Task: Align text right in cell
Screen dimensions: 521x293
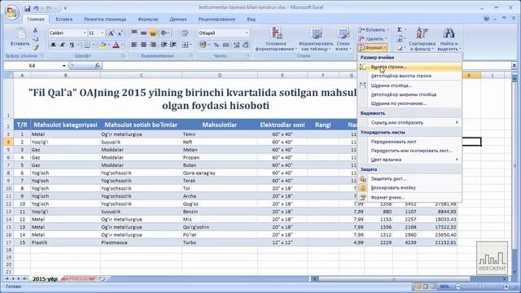Action: tap(153, 45)
